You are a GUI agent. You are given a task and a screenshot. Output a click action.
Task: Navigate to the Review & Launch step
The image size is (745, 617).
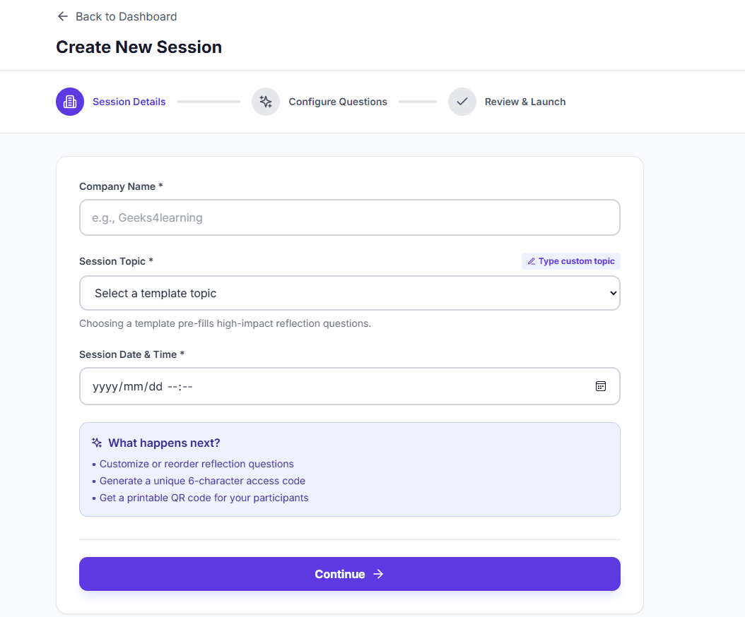[x=525, y=102]
